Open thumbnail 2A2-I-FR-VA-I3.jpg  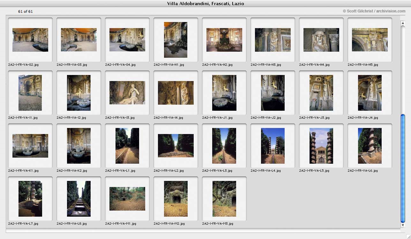(x=127, y=93)
